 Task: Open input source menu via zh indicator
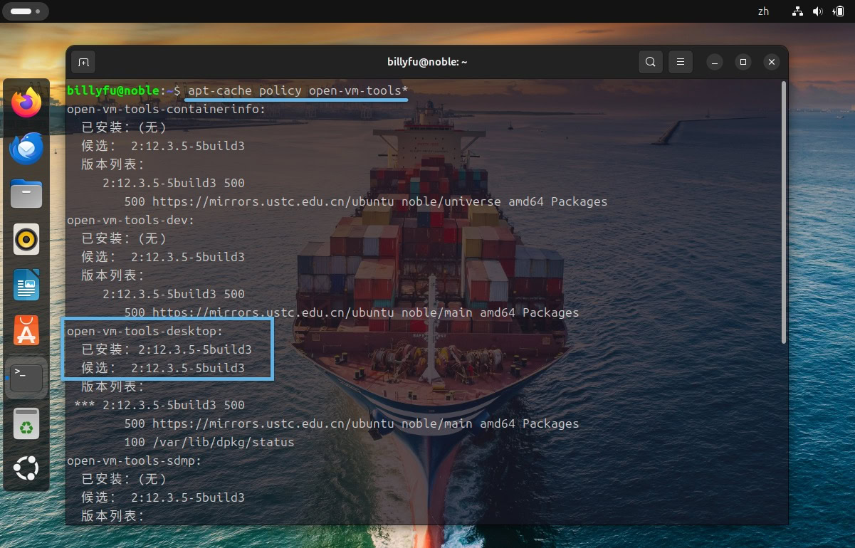pyautogui.click(x=764, y=11)
